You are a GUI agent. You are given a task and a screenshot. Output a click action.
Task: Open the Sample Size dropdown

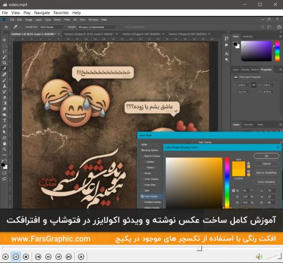pyautogui.click(x=52, y=27)
